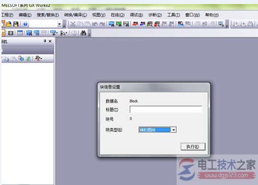Click navigation panel info icon
Screen dimensions: 258x185
pyautogui.click(x=21, y=58)
